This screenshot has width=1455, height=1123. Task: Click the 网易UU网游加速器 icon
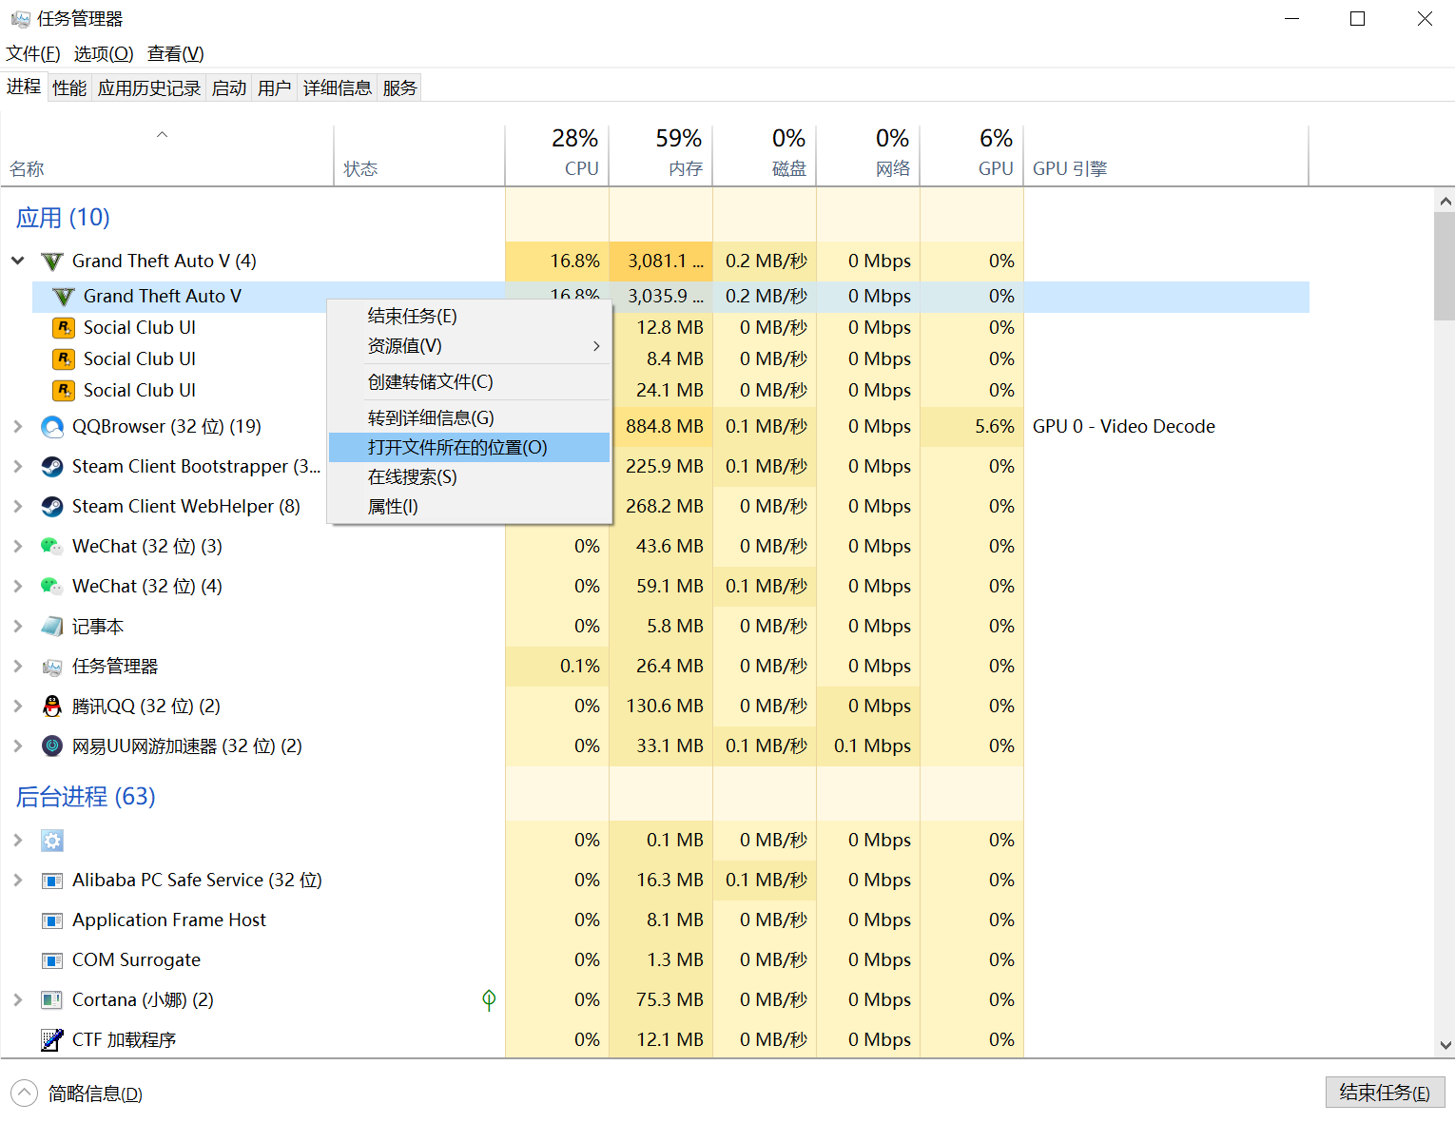(x=52, y=746)
